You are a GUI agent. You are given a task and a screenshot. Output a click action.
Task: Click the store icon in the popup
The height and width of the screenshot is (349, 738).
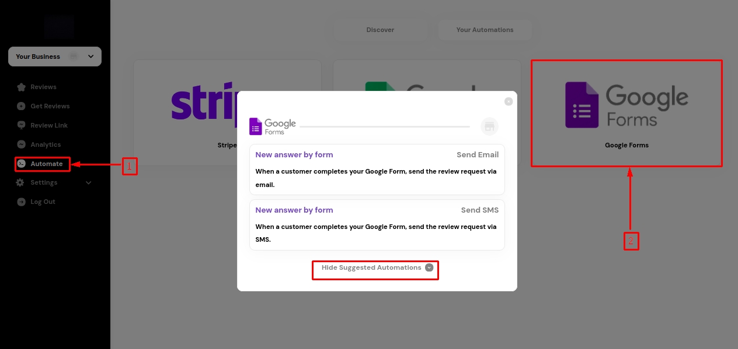[489, 126]
